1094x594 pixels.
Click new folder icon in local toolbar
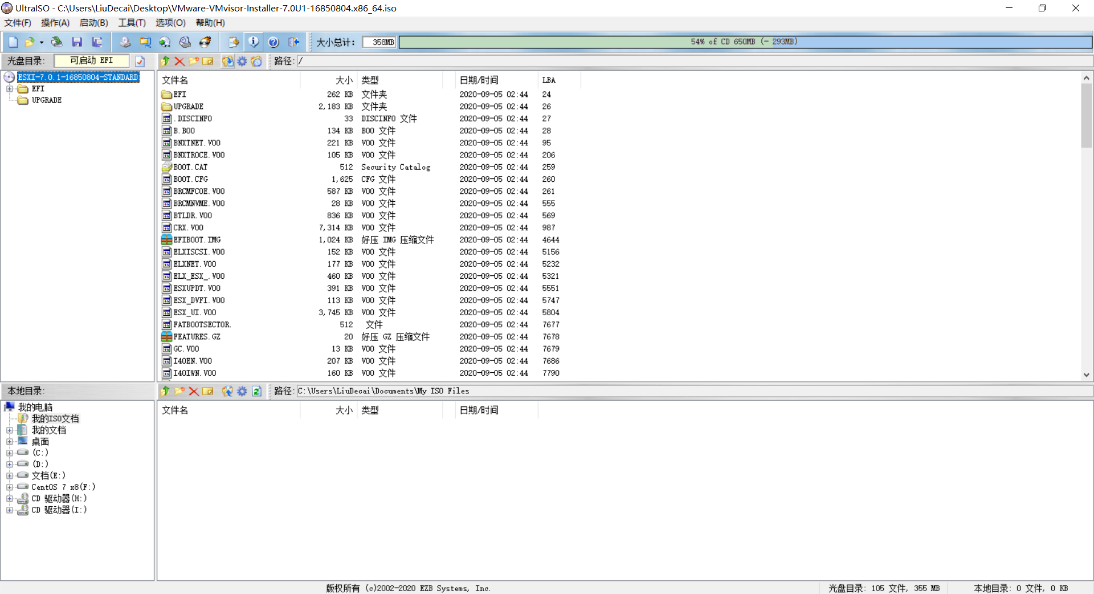pyautogui.click(x=179, y=391)
